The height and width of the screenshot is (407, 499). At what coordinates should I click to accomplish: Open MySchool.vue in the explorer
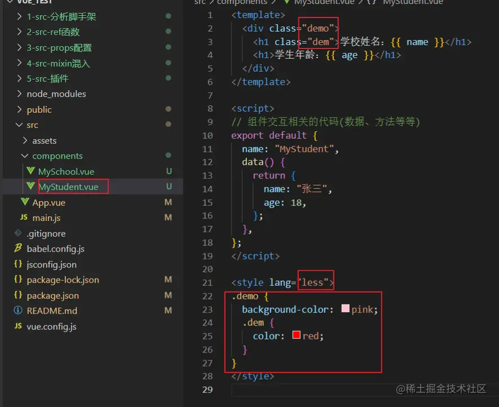pos(66,171)
